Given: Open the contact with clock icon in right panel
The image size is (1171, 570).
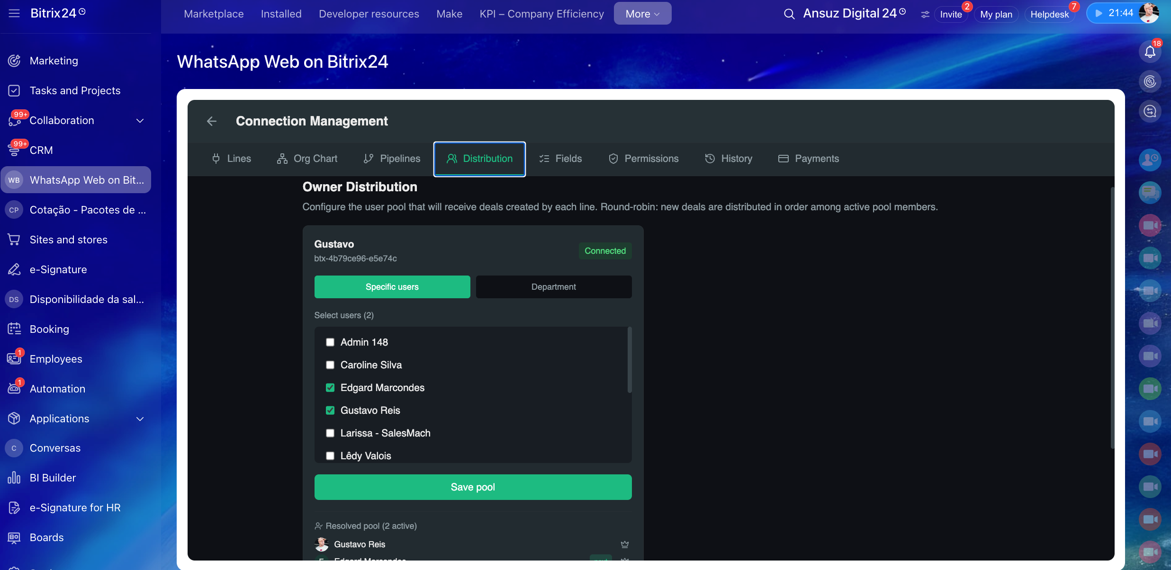Looking at the screenshot, I should tap(1150, 160).
